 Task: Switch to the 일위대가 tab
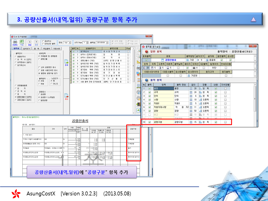point(27,49)
